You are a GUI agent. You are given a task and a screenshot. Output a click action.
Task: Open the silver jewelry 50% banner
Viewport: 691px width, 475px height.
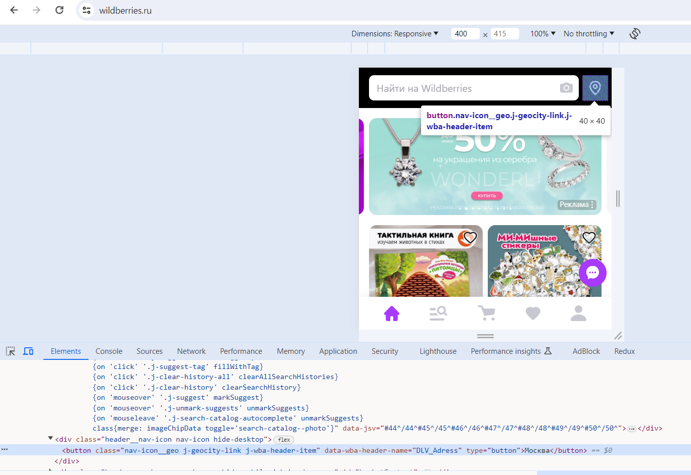point(485,167)
